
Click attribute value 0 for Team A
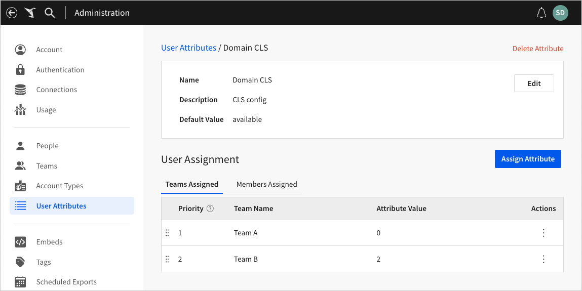tap(378, 233)
